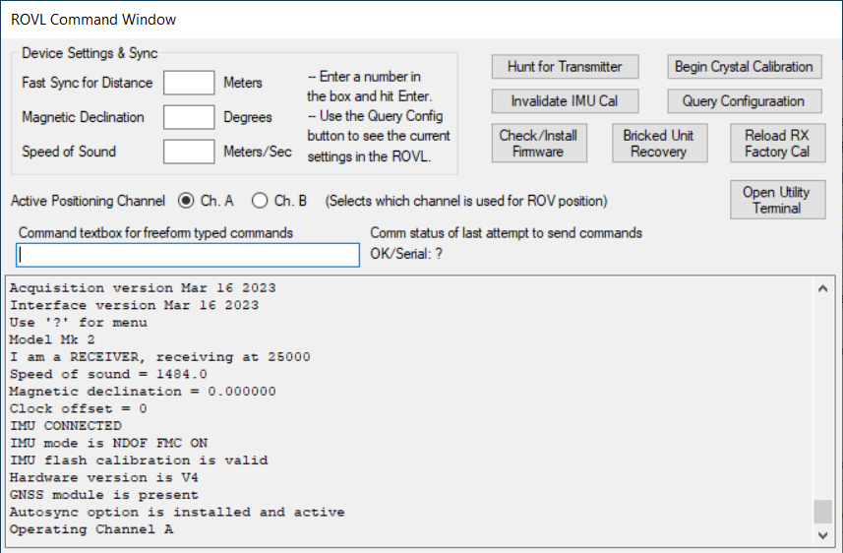The image size is (843, 553).
Task: Click the Speed of Sound input box
Action: click(189, 152)
